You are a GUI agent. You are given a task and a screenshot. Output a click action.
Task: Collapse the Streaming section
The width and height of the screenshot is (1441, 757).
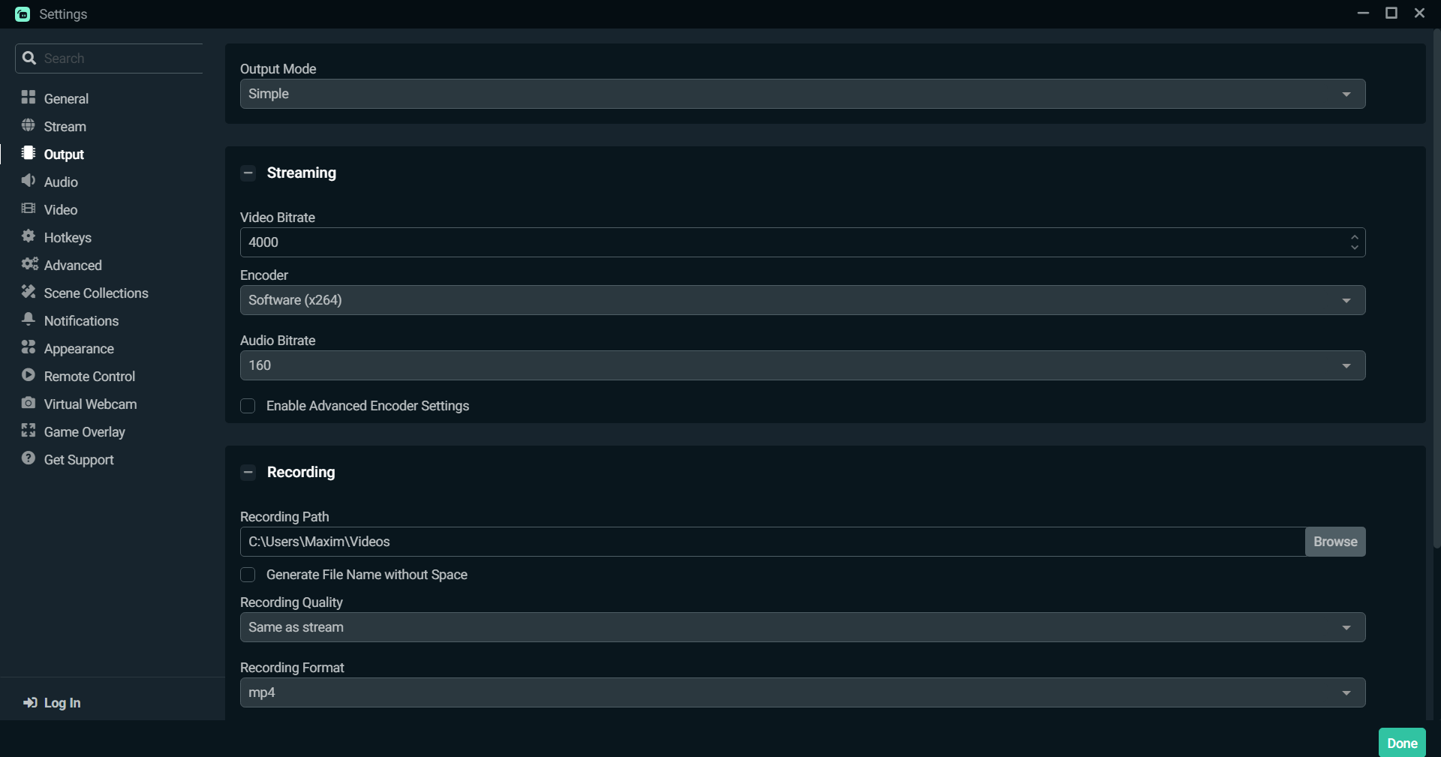[x=248, y=173]
